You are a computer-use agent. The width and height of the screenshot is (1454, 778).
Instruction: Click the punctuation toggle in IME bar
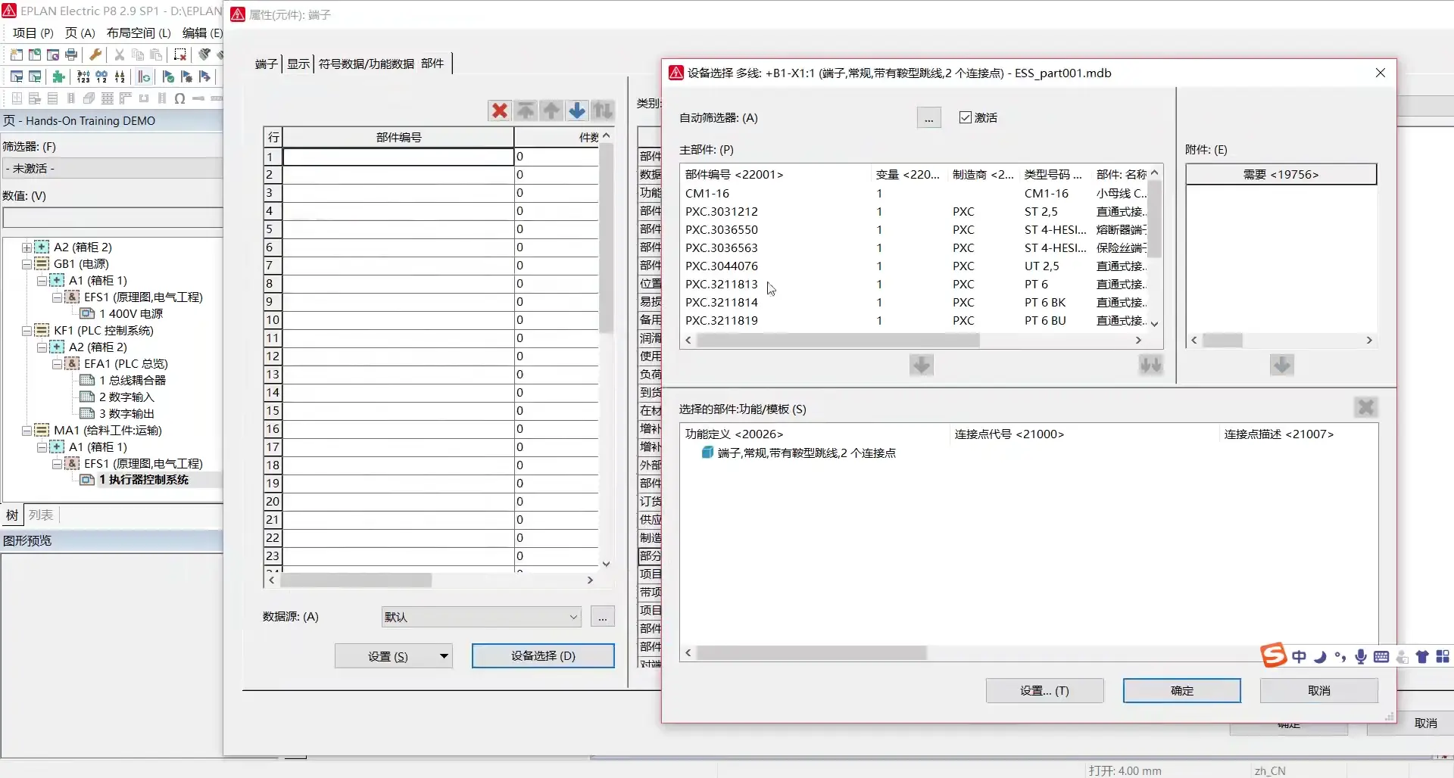pos(1340,656)
